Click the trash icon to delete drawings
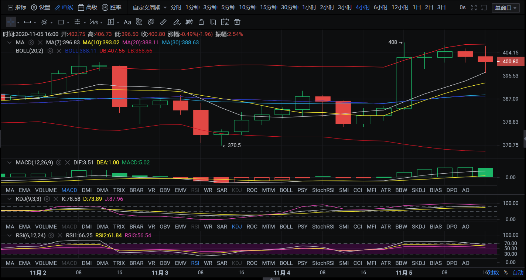Viewport: 526px width, 280px height. [x=238, y=22]
